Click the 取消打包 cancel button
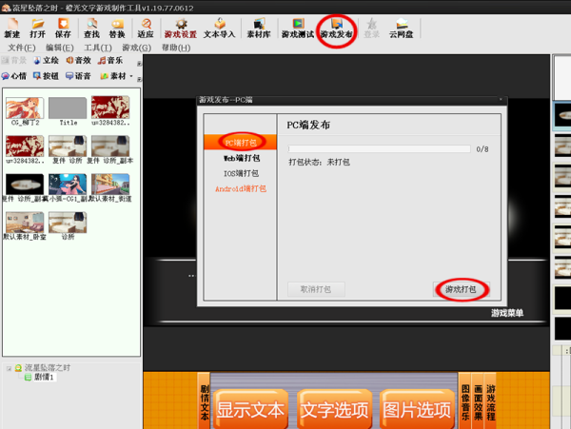The image size is (571, 429). [x=316, y=289]
